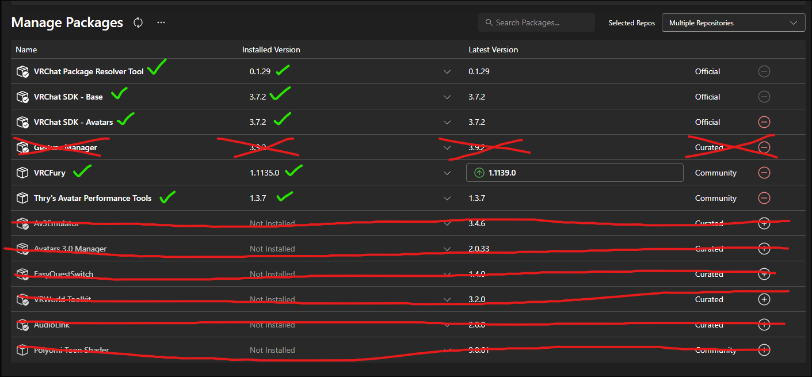This screenshot has width=812, height=377.
Task: Click the Installed Version column header
Action: (x=271, y=49)
